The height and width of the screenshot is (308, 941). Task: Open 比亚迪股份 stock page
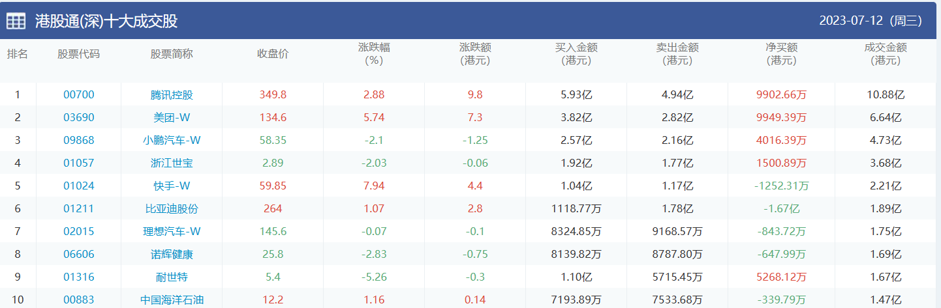172,209
